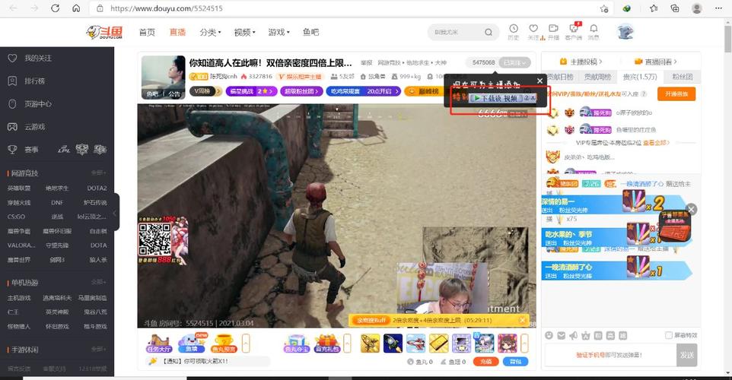The height and width of the screenshot is (380, 732).
Task: Send the rocket gift from gift bar
Action: pos(393,344)
